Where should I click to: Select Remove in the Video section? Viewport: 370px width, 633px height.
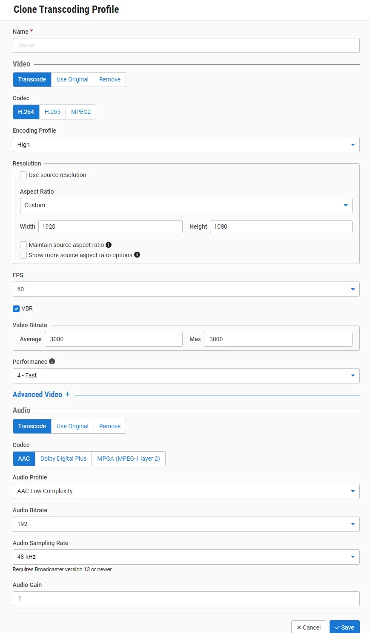(110, 79)
